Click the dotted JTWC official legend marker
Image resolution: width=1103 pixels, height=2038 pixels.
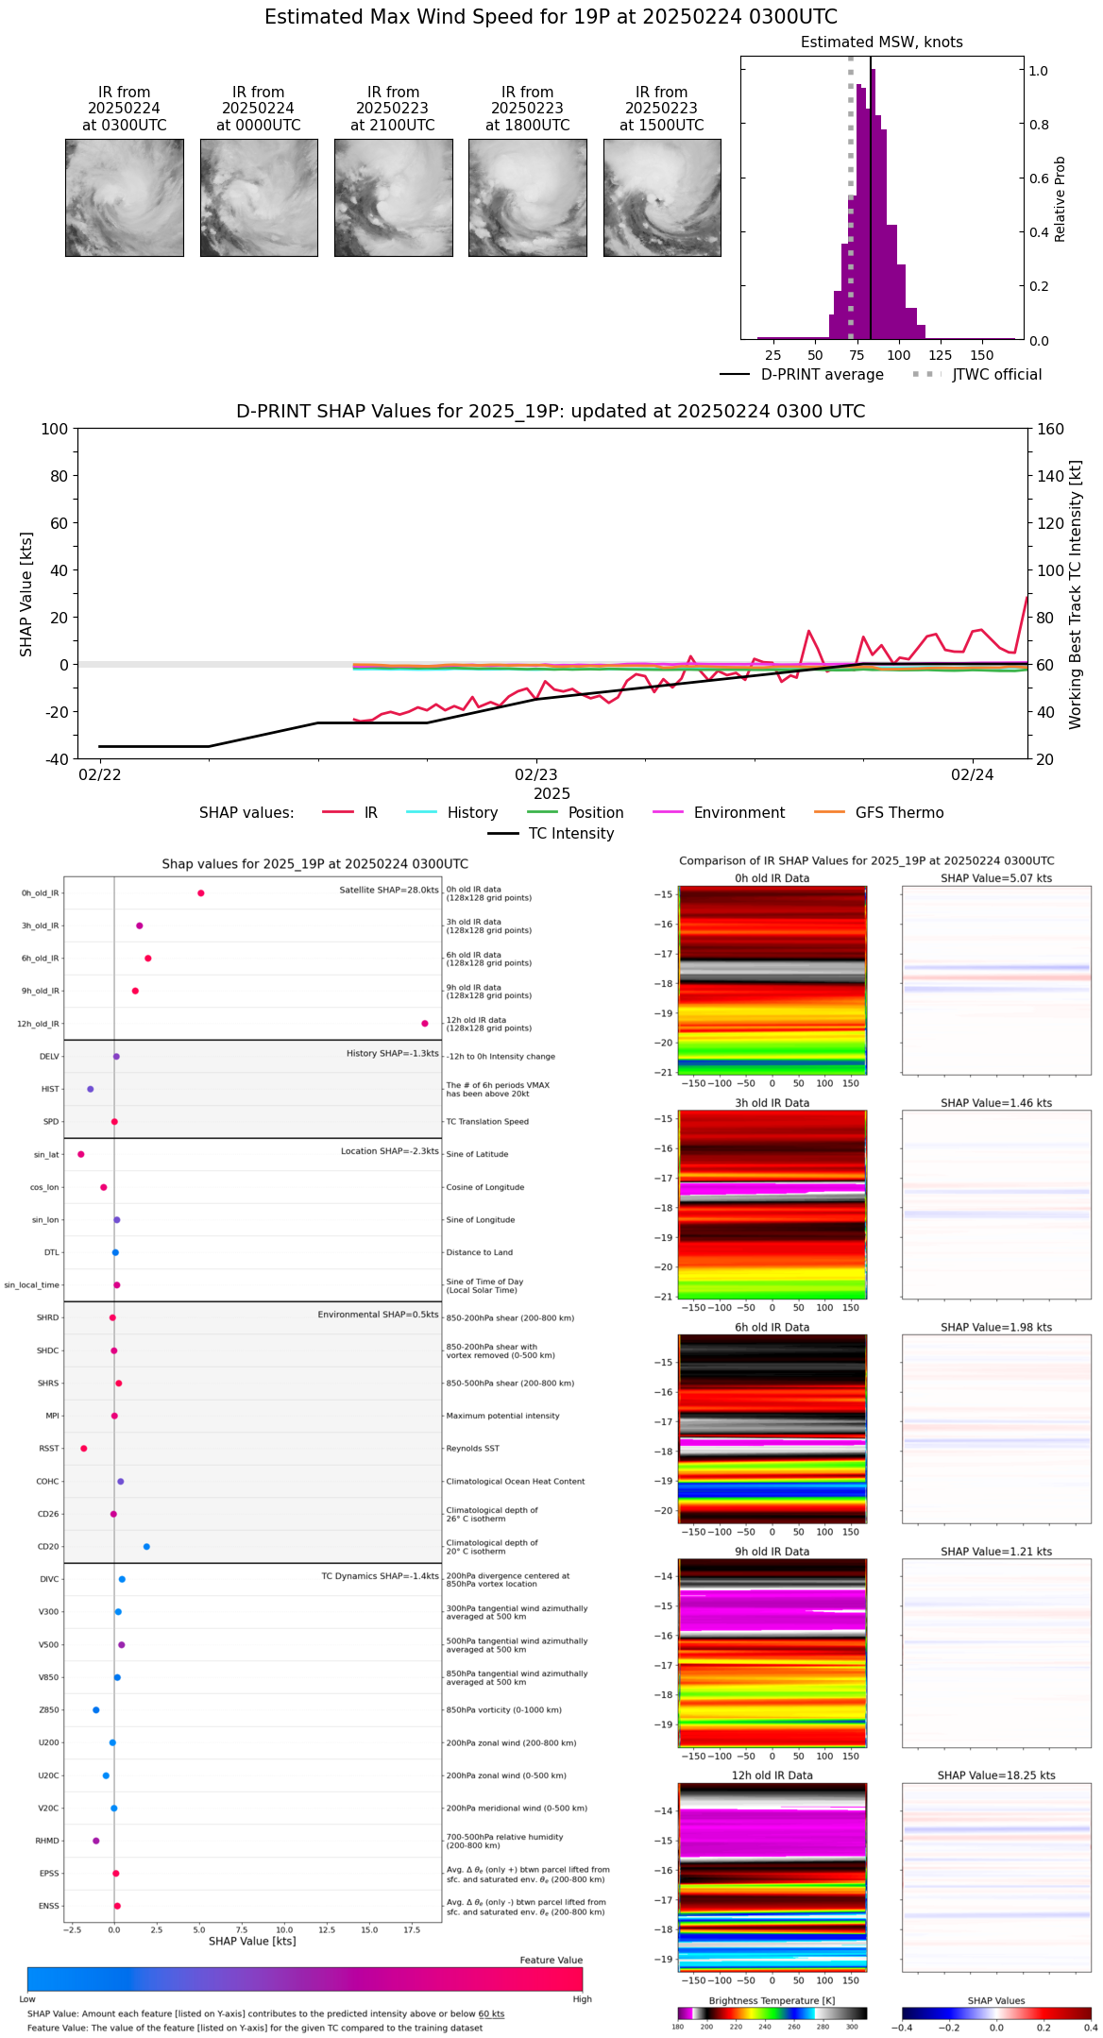pos(927,374)
